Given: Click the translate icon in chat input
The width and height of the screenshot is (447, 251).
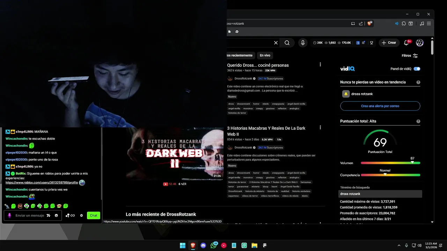Looking at the screenshot, I should pos(49,215).
